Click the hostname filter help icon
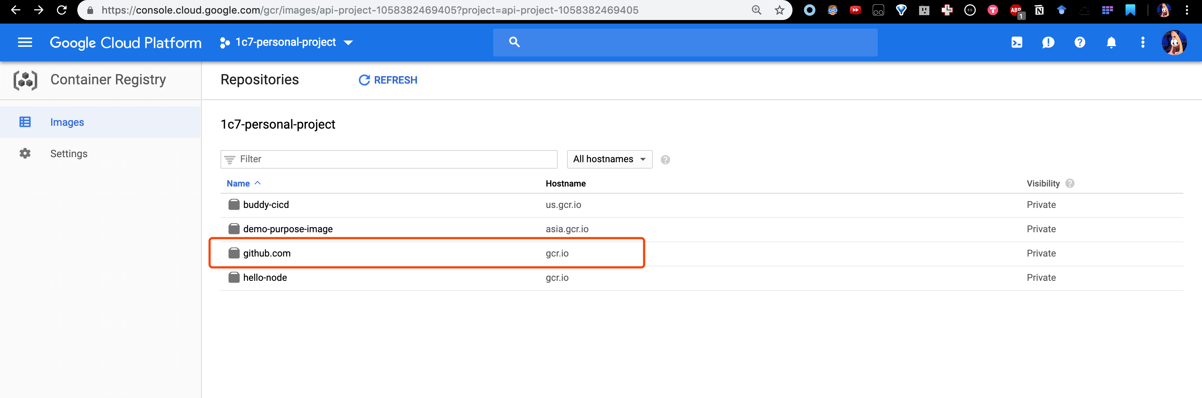Screen dimensions: 1202x398 click(665, 160)
